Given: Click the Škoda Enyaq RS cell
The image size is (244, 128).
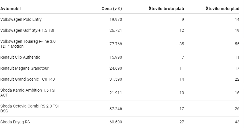Looking at the screenshot, I should pos(15,122).
